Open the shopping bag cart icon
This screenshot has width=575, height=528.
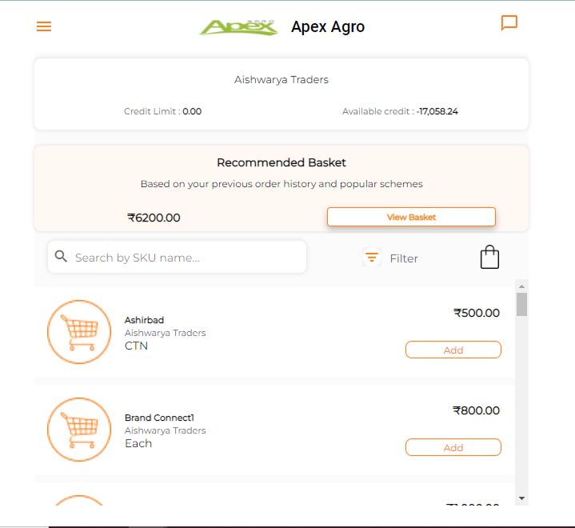[x=489, y=257]
